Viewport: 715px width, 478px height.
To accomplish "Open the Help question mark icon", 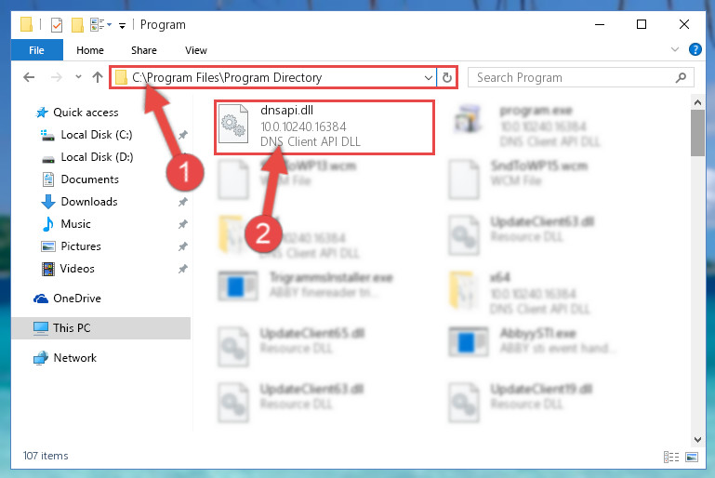I will tap(695, 49).
